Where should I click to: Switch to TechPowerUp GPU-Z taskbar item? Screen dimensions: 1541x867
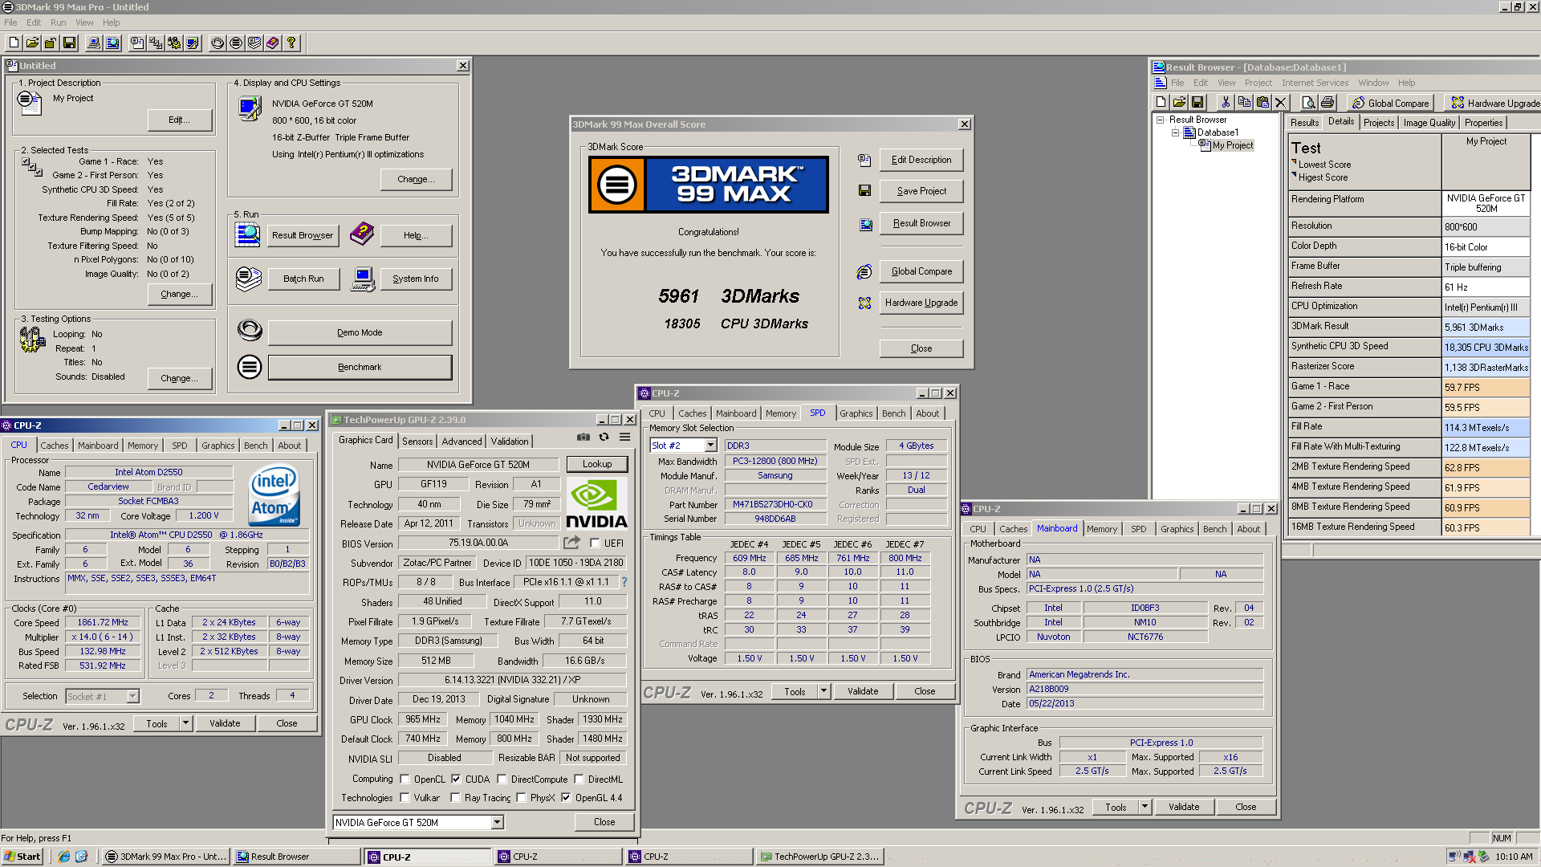pos(819,857)
